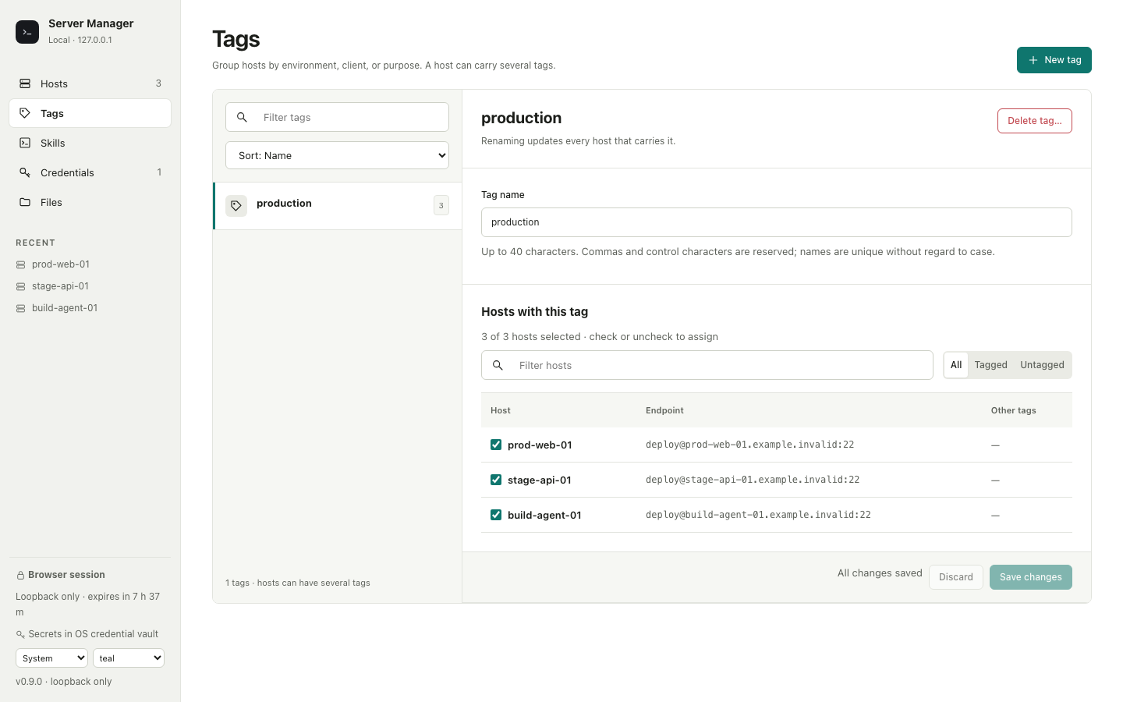
Task: Open the Tags section
Action: coord(90,113)
